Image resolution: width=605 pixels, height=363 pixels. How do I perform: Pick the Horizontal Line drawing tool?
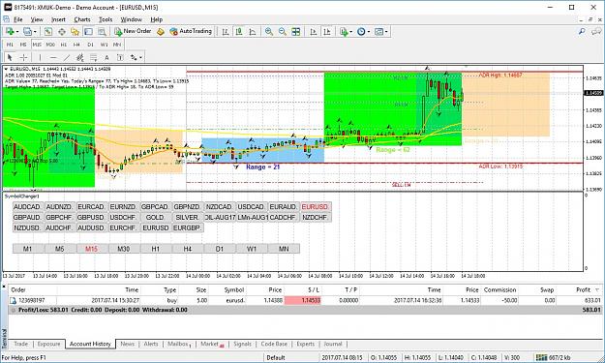[x=53, y=57]
